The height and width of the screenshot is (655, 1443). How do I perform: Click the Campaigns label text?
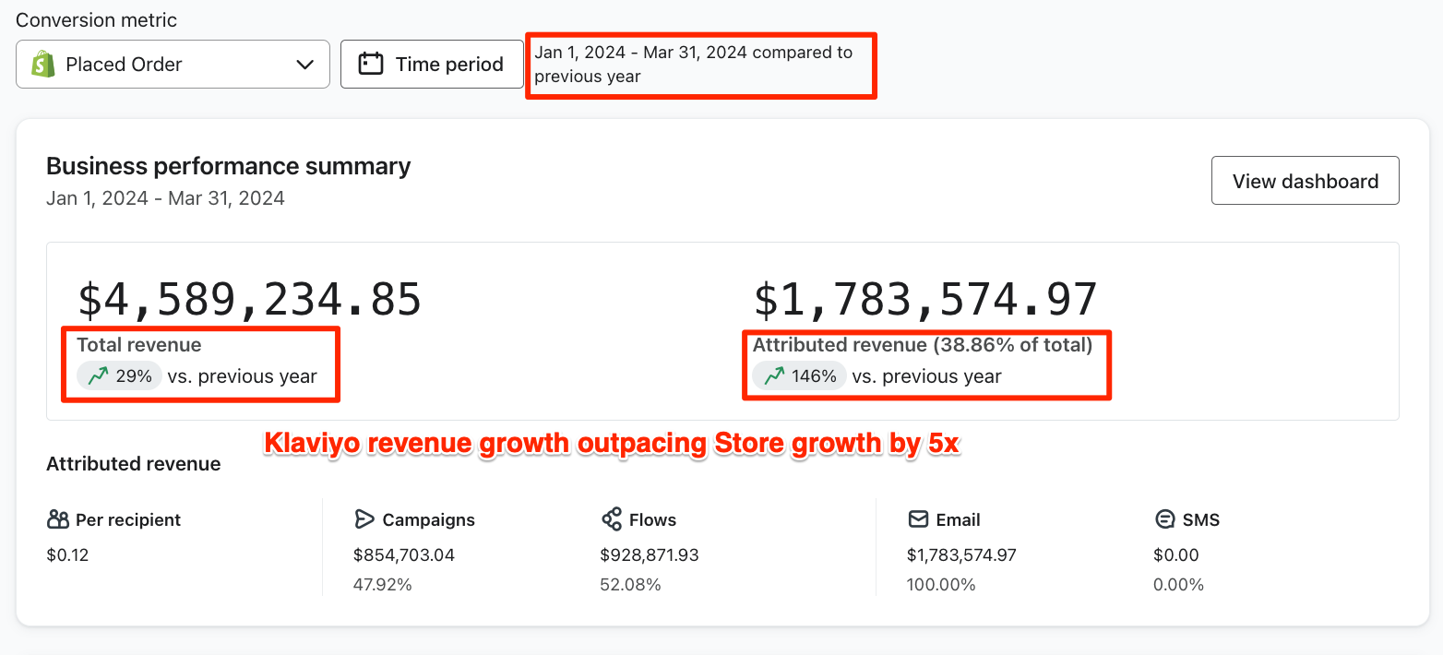pos(429,519)
